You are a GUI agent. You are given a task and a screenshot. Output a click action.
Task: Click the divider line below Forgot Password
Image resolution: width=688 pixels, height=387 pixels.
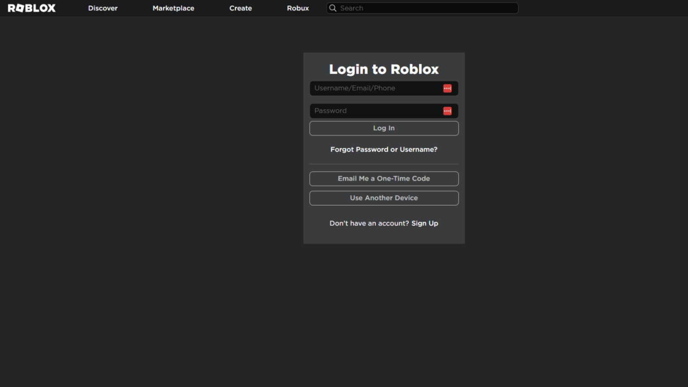tap(383, 163)
